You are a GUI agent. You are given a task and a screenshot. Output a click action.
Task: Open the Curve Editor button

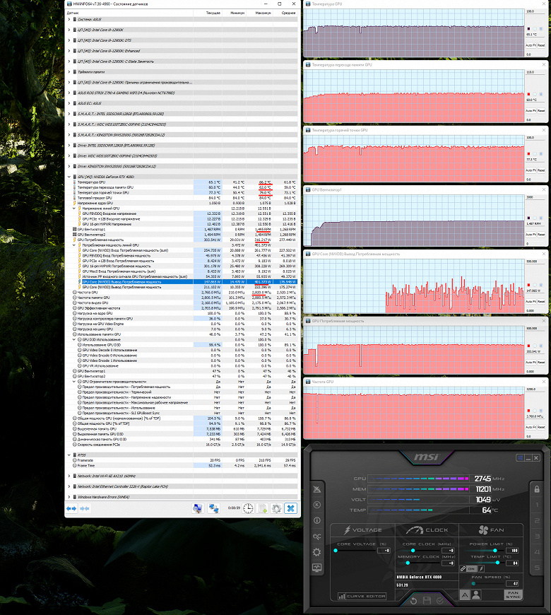coord(362,596)
